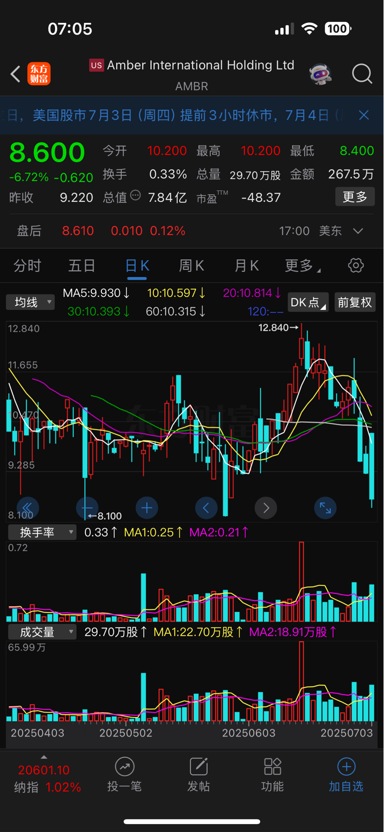Open the 功能 functions icon
The width and height of the screenshot is (384, 832).
(x=273, y=767)
